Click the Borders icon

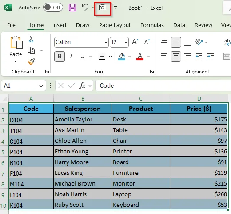click(102, 57)
